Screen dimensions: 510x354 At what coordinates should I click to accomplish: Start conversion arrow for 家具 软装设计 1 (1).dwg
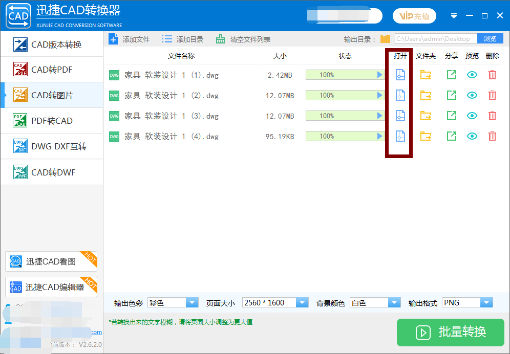379,75
